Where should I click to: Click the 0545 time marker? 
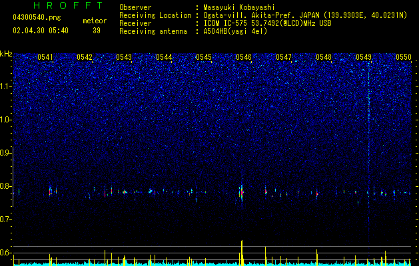[x=204, y=57]
